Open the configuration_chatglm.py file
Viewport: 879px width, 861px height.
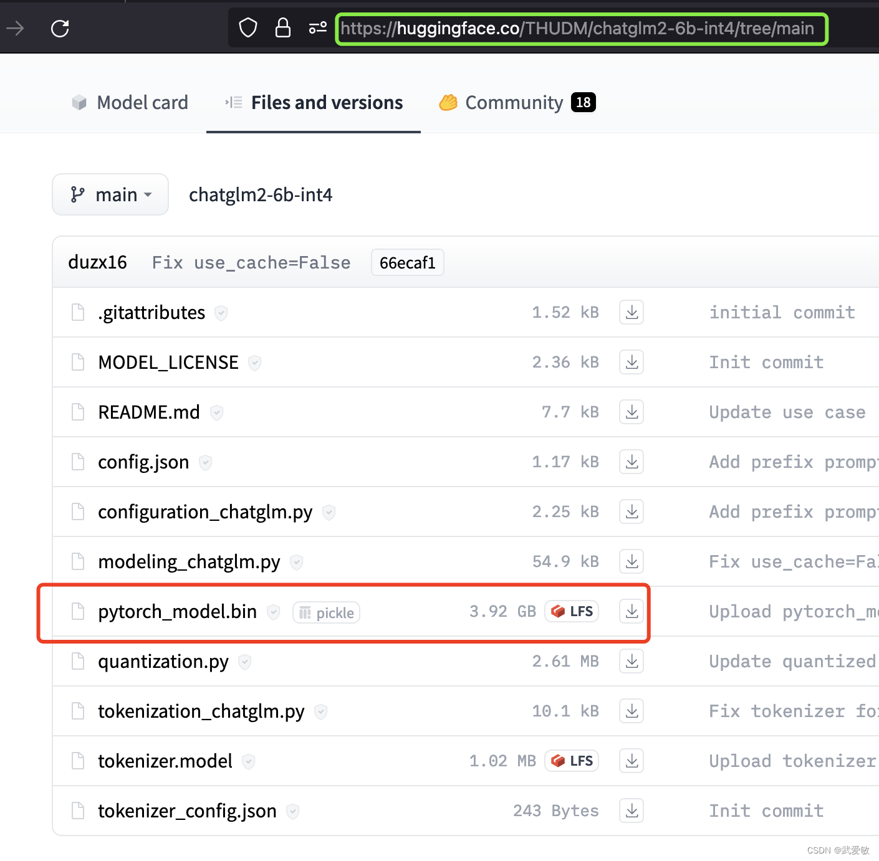pyautogui.click(x=205, y=511)
